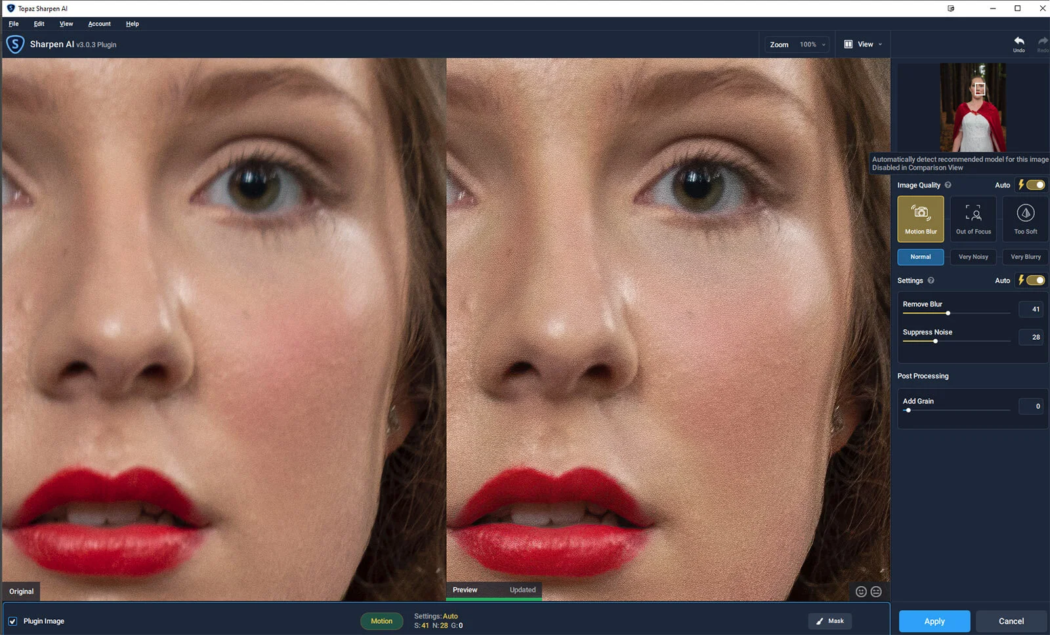This screenshot has height=635, width=1050.
Task: Click the Settings: Auto status text
Action: coord(436,616)
